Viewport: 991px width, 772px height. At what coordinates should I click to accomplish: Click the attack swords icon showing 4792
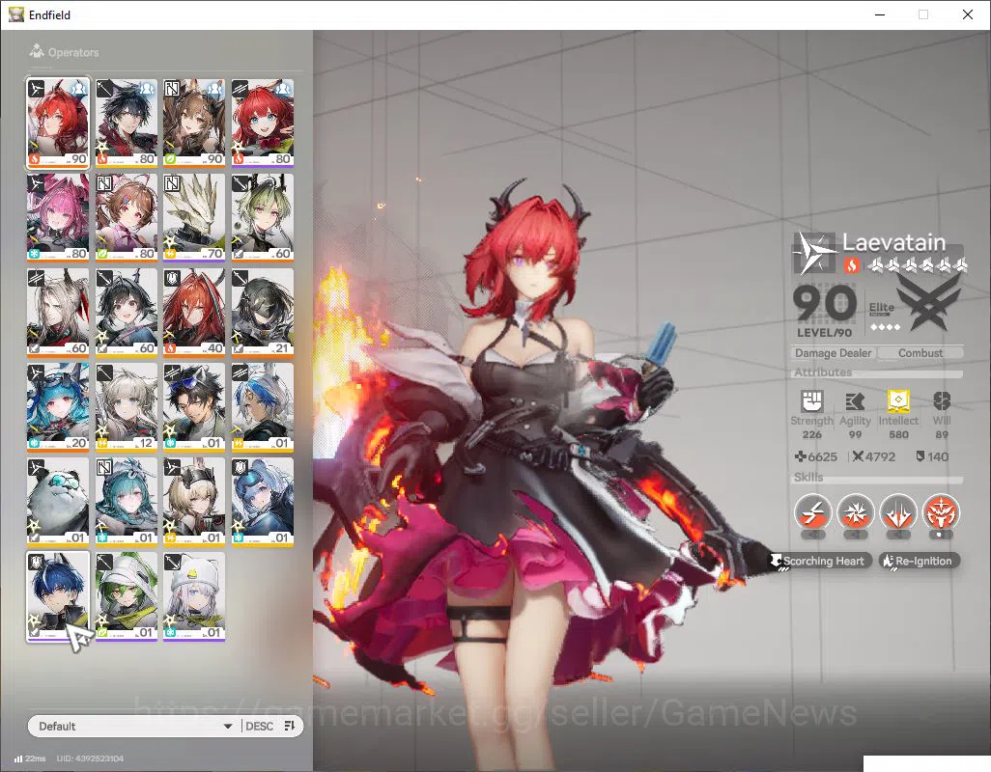click(x=858, y=455)
